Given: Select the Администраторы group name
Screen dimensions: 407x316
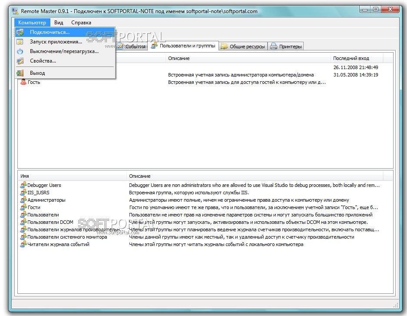Looking at the screenshot, I should pos(46,200).
